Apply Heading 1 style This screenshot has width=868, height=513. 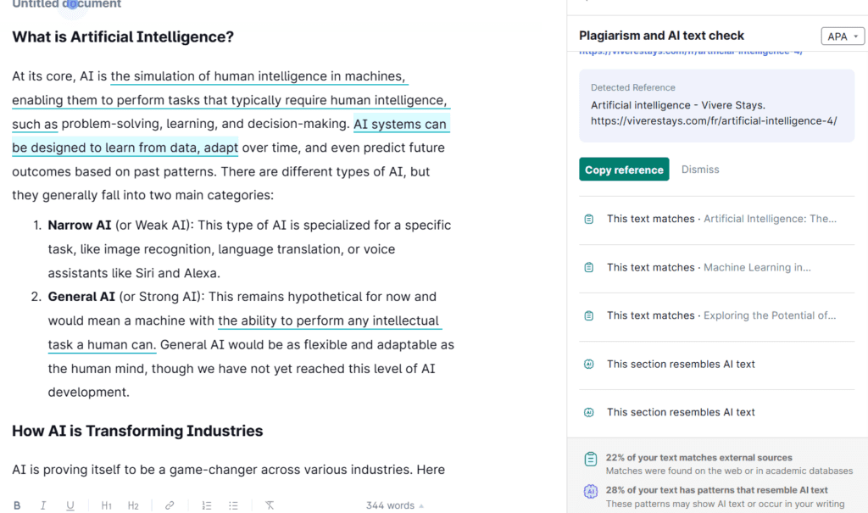(x=107, y=505)
